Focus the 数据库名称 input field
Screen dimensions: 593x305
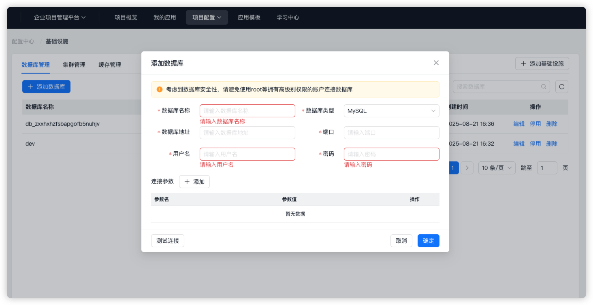247,111
